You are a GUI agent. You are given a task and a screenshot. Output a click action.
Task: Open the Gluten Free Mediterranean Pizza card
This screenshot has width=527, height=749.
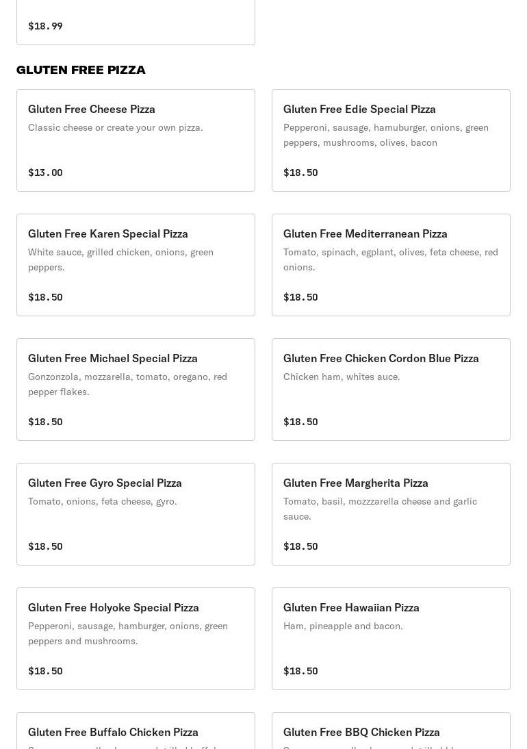coord(391,265)
